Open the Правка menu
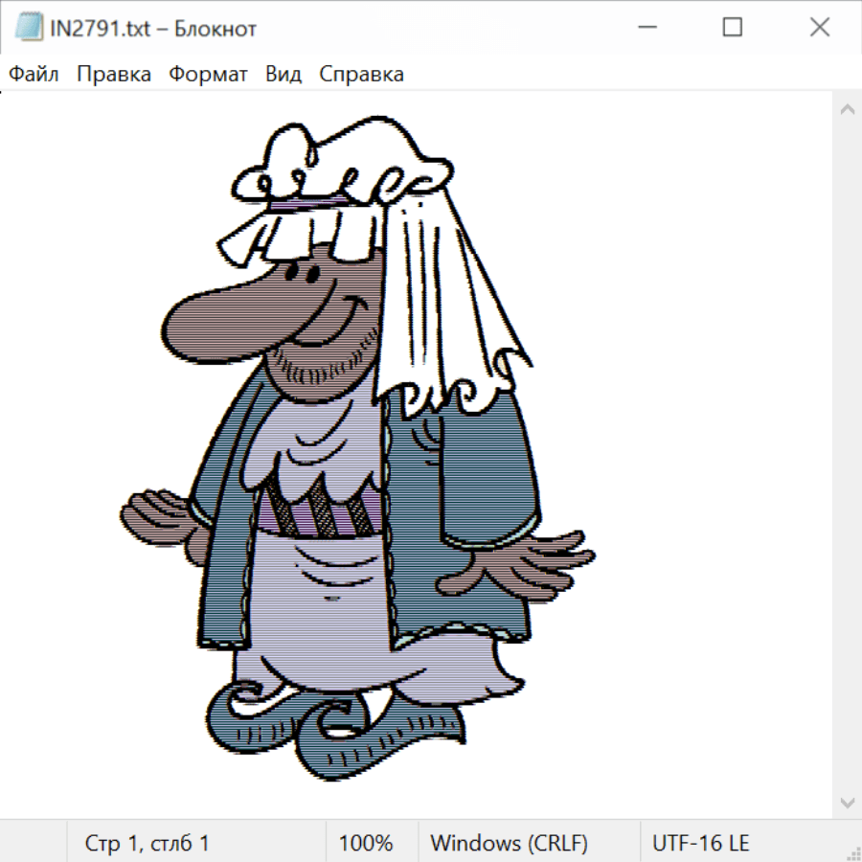The image size is (862, 862). (114, 75)
